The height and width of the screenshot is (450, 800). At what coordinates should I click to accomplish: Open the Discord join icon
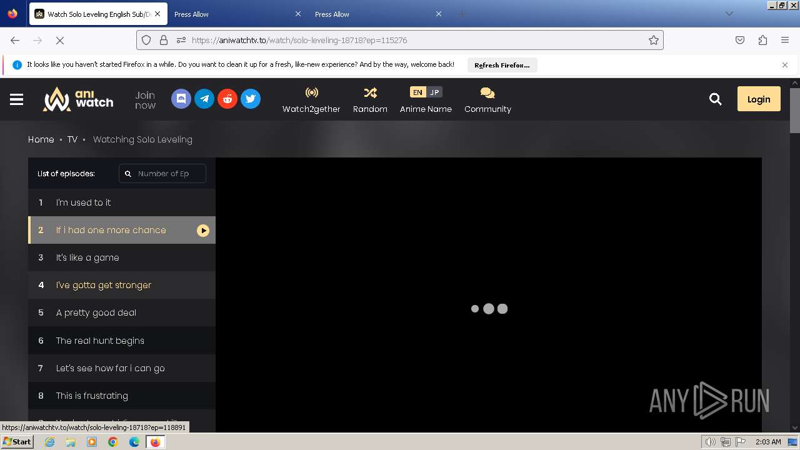[181, 99]
